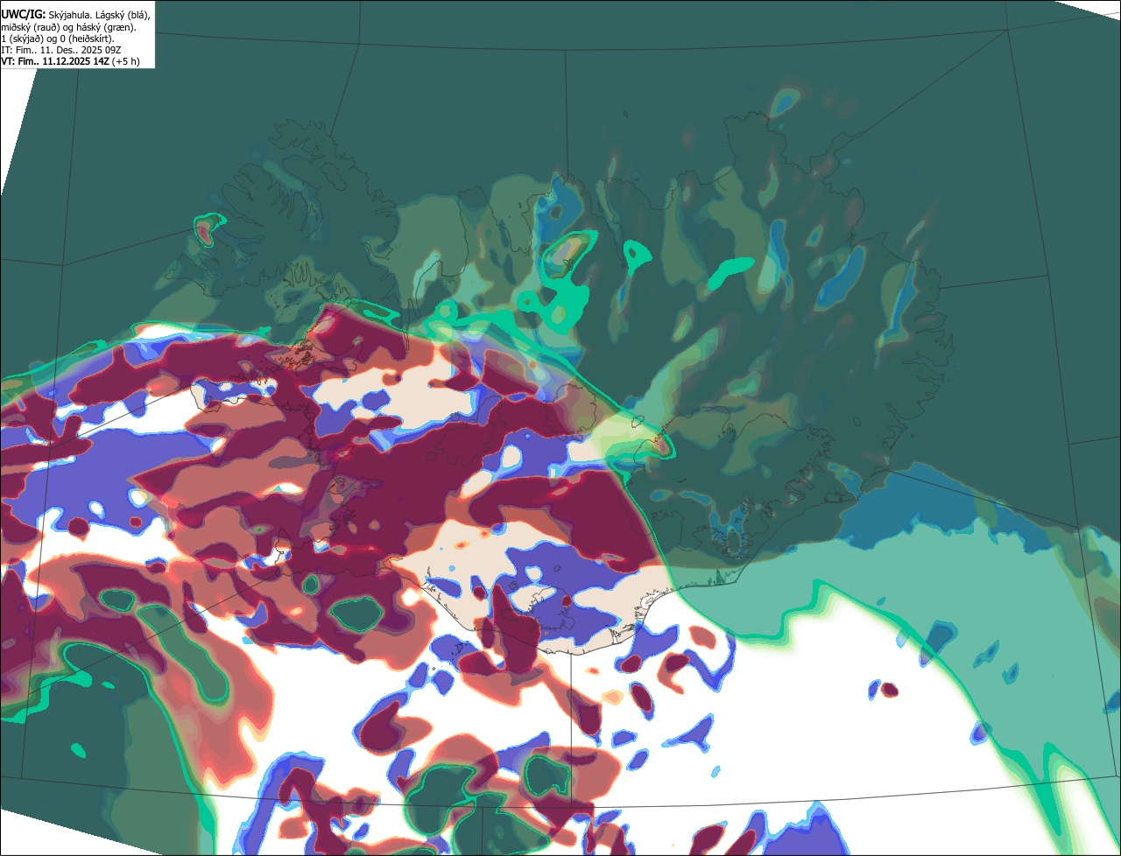The height and width of the screenshot is (856, 1121).
Task: Click the bold "UWC/IG:" title label
Action: coord(23,15)
